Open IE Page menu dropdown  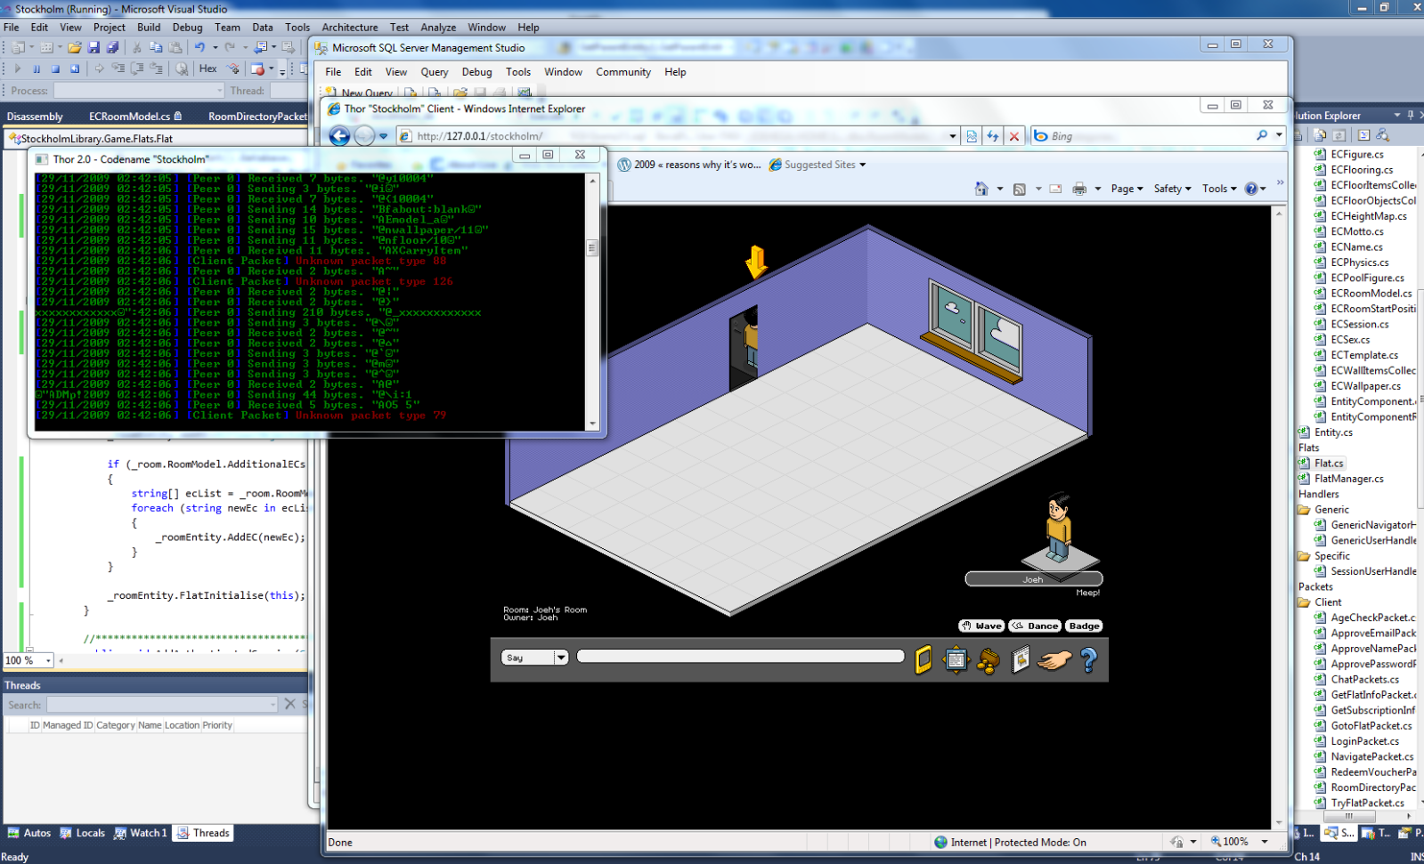[x=1127, y=189]
